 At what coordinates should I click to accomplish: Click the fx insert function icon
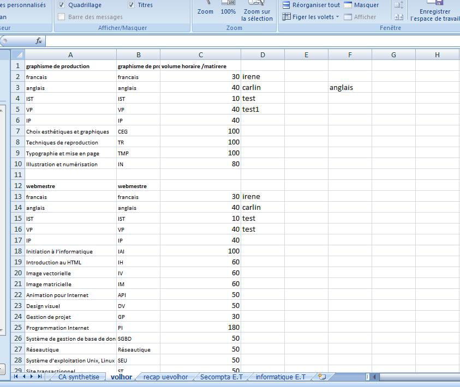39,41
